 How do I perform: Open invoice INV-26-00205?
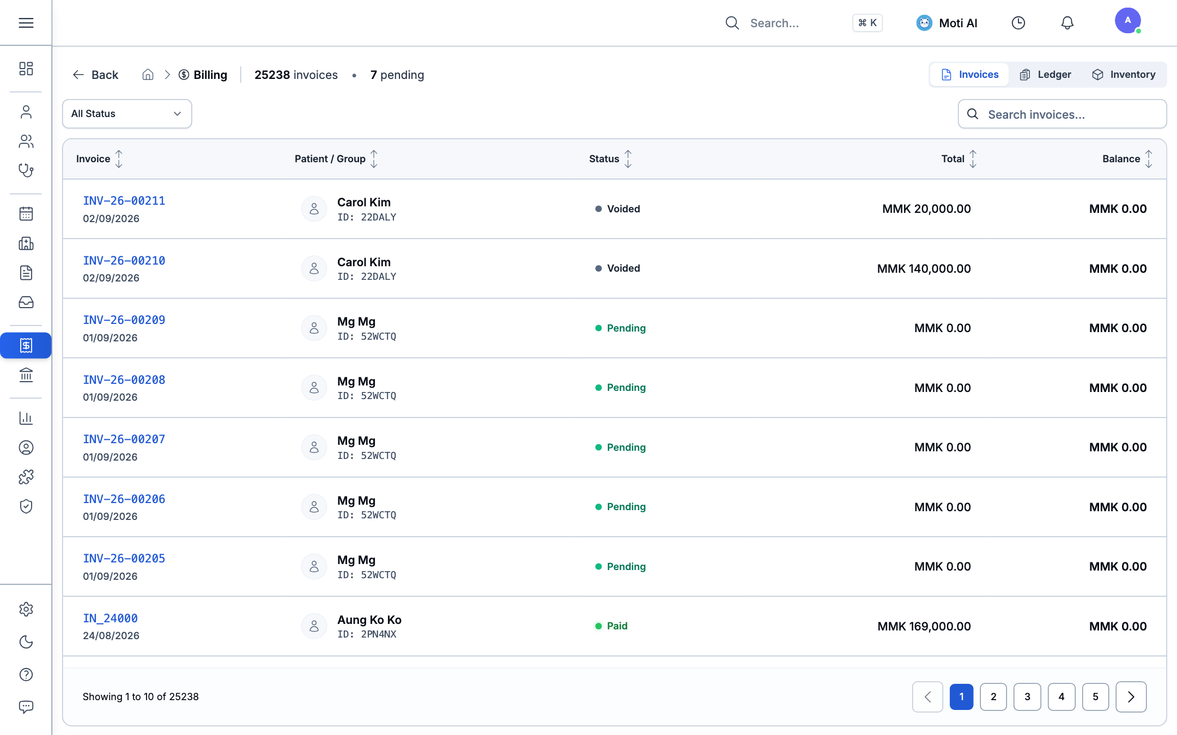point(124,559)
